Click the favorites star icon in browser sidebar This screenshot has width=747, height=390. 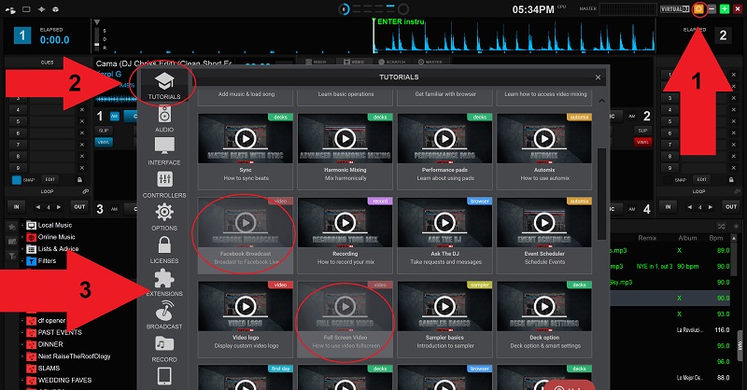pyautogui.click(x=12, y=227)
